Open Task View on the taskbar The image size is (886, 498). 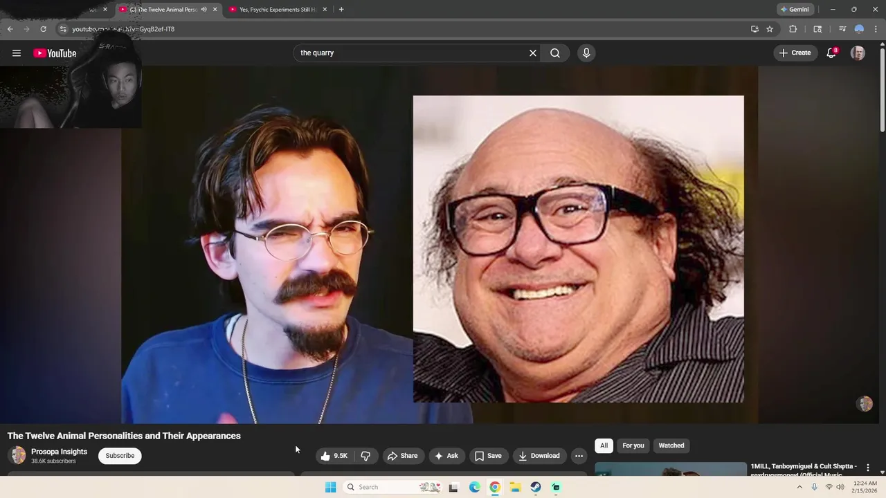pos(453,487)
